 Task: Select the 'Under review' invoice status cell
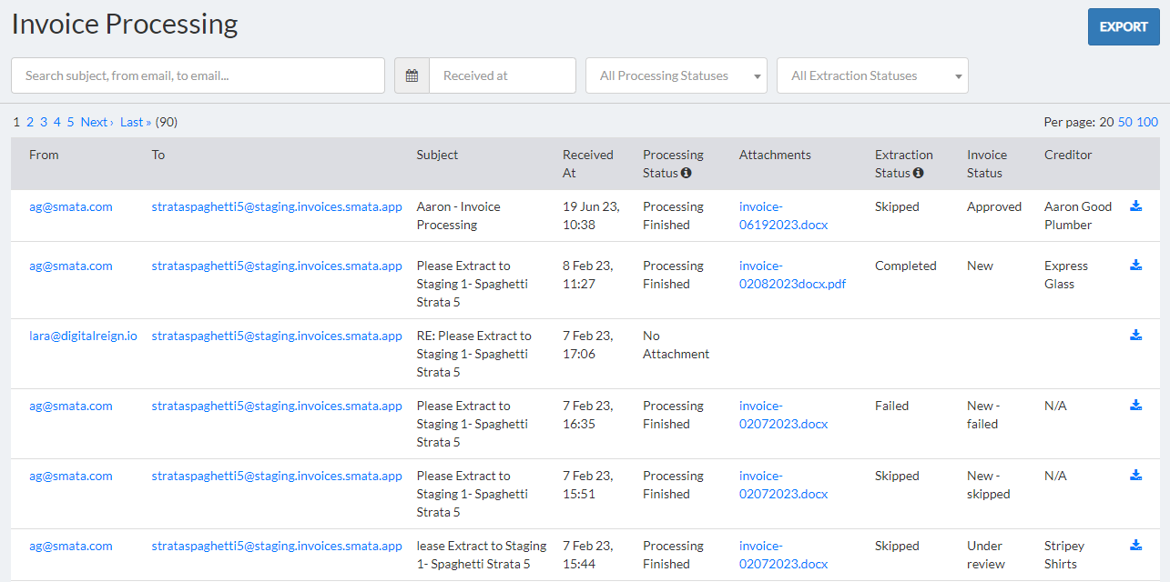985,555
